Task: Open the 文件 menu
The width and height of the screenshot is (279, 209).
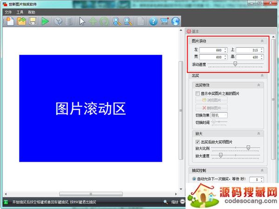Action: (8, 12)
